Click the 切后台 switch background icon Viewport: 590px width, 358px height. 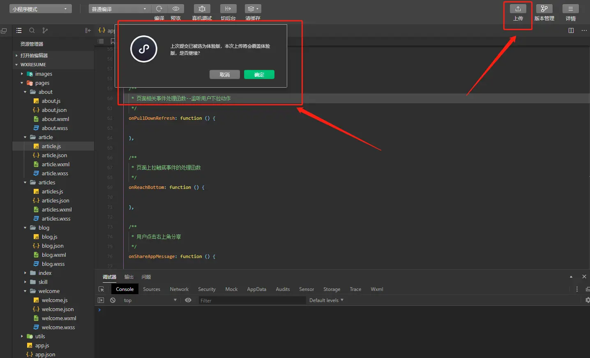(x=228, y=9)
